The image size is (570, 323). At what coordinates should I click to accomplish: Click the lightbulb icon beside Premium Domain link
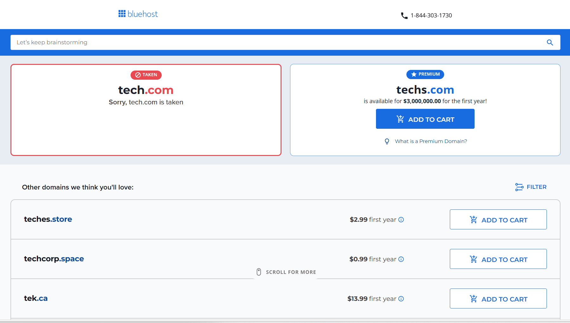pos(387,141)
